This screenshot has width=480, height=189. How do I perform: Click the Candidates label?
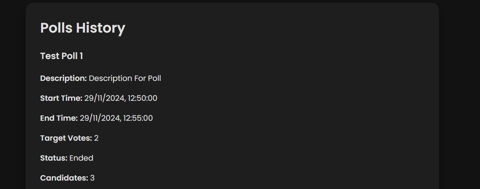(64, 178)
